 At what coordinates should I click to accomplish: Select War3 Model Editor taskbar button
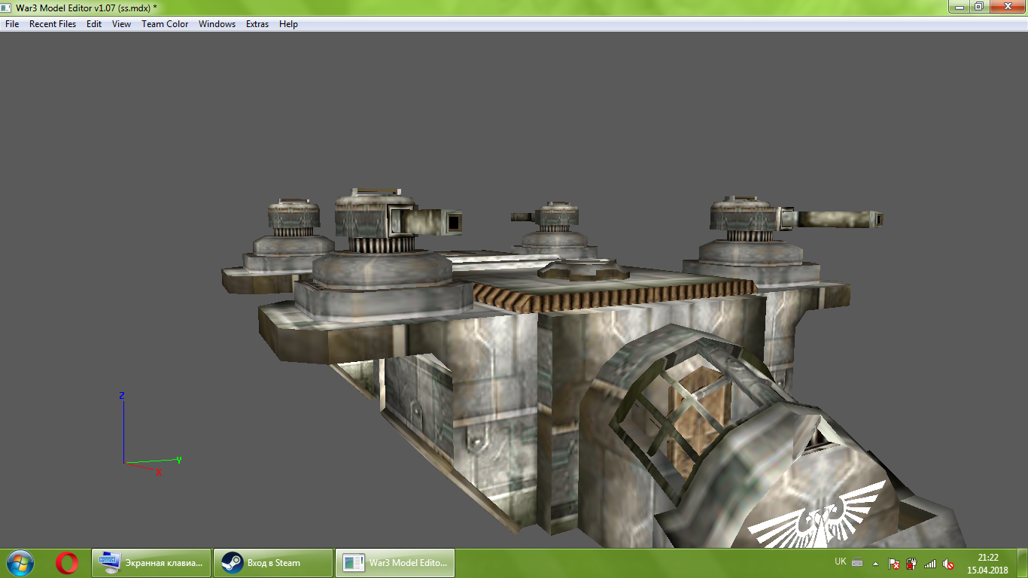[x=395, y=563]
